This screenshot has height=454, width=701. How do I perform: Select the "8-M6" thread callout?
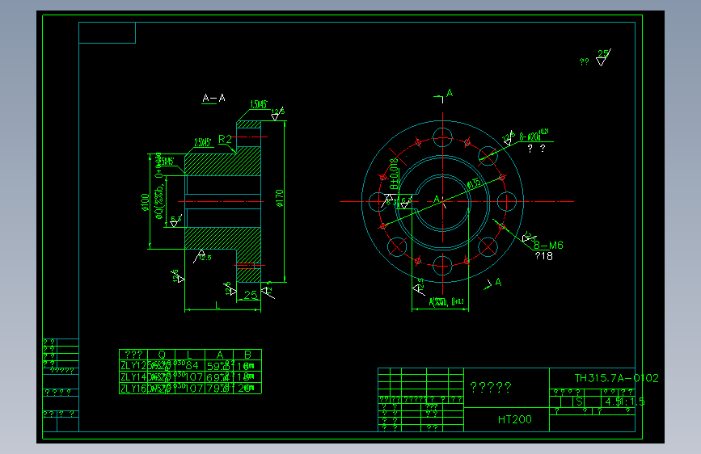[x=548, y=246]
